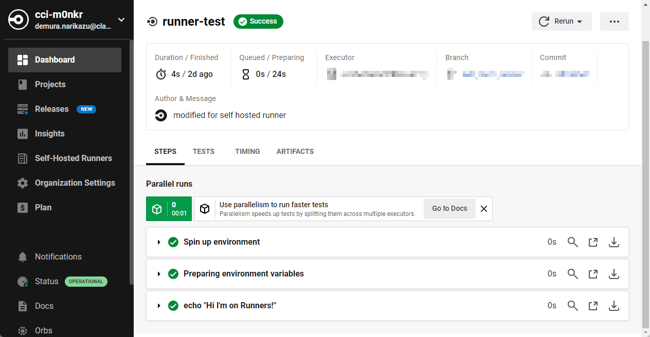Dismiss the parallelism tip banner
650x337 pixels.
[483, 208]
